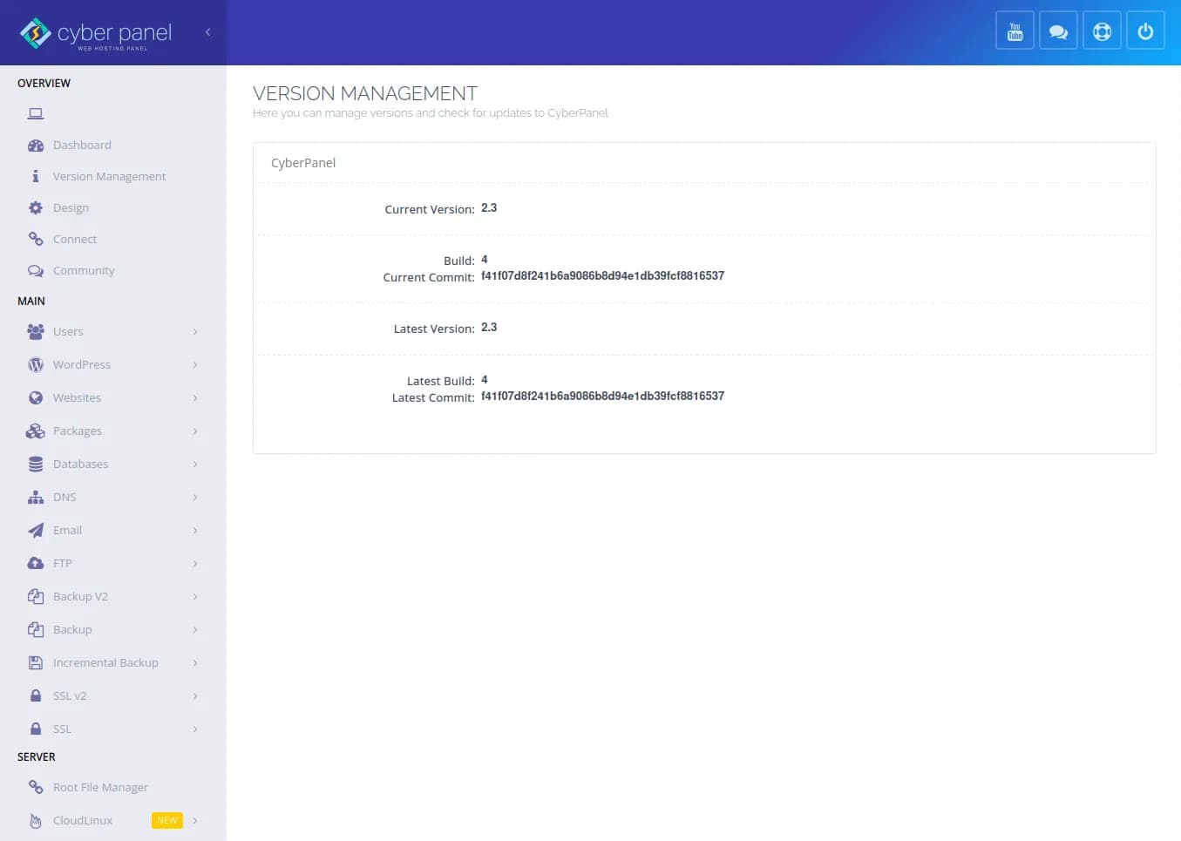This screenshot has height=841, width=1181.
Task: Expand the Databases submenu chevron
Action: (x=195, y=464)
